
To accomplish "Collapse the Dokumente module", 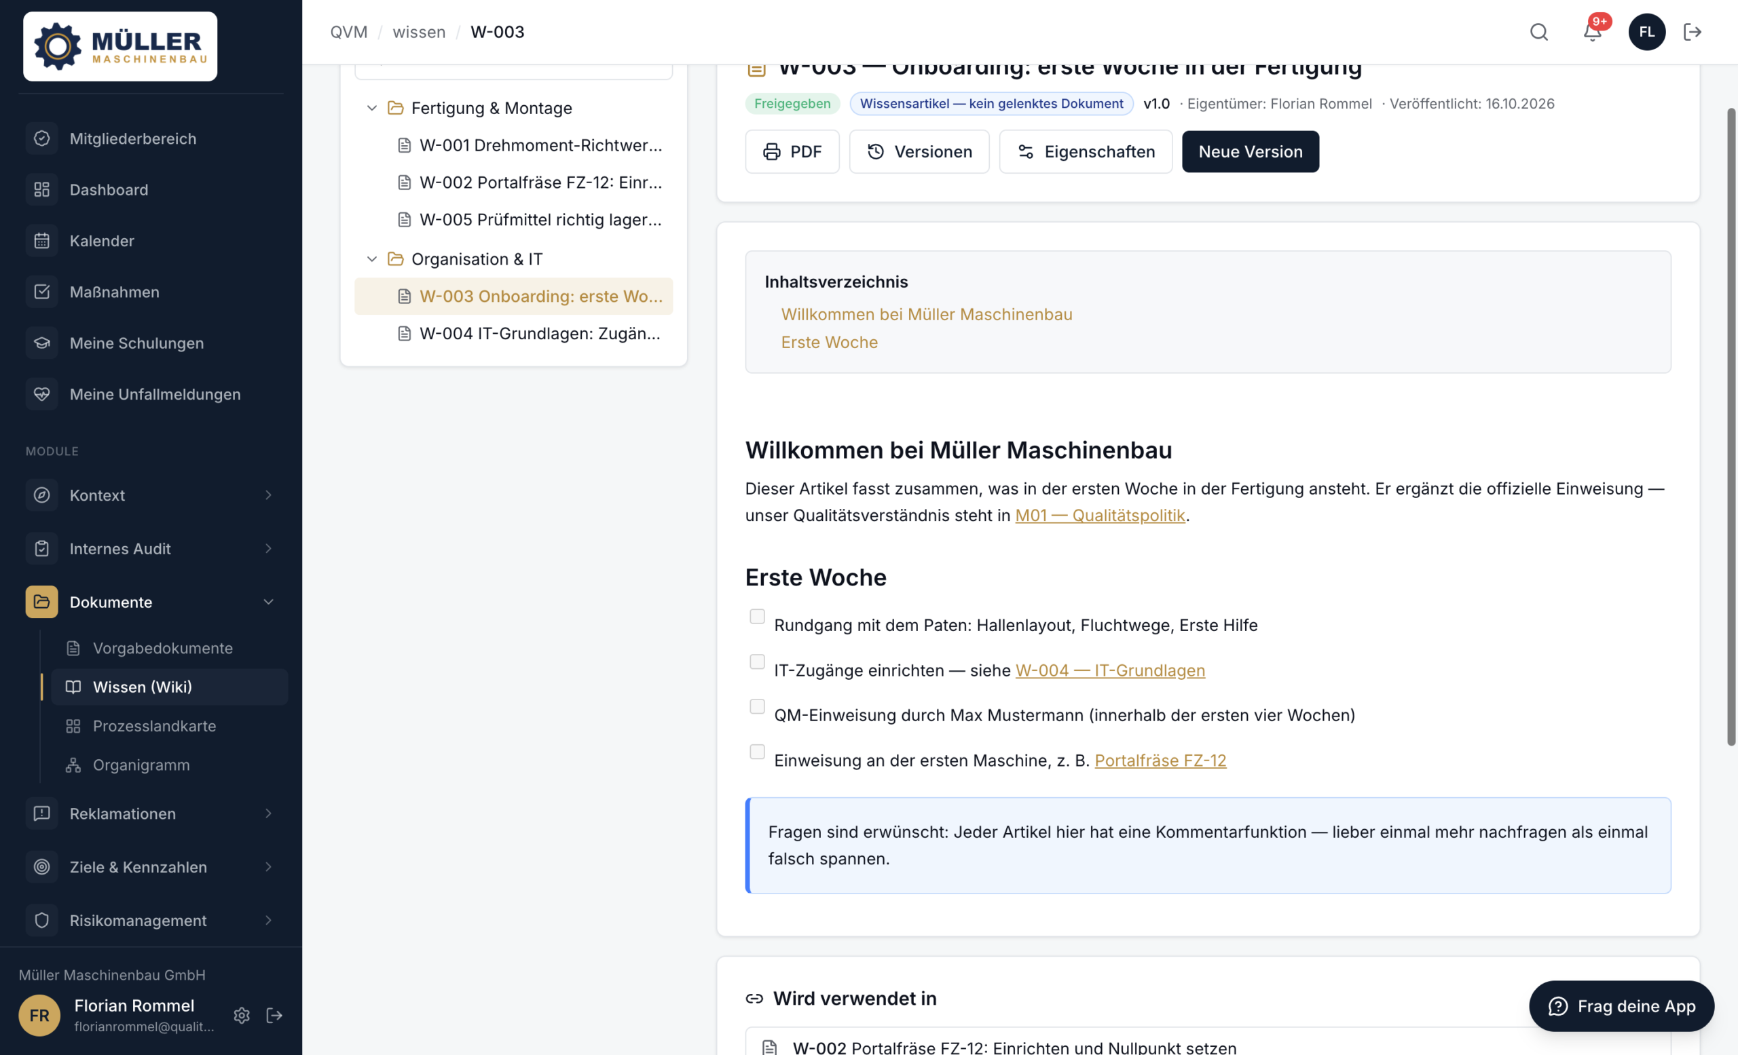I will tap(151, 602).
